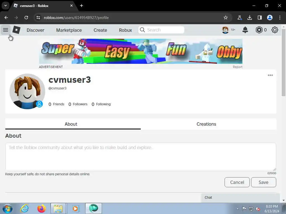Viewport: 286px width, 214px height.
Task: Click the address bar URL
Action: (x=76, y=18)
